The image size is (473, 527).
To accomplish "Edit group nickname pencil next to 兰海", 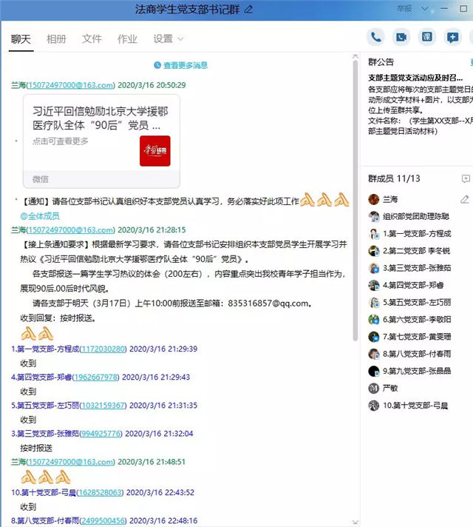I will (x=464, y=199).
